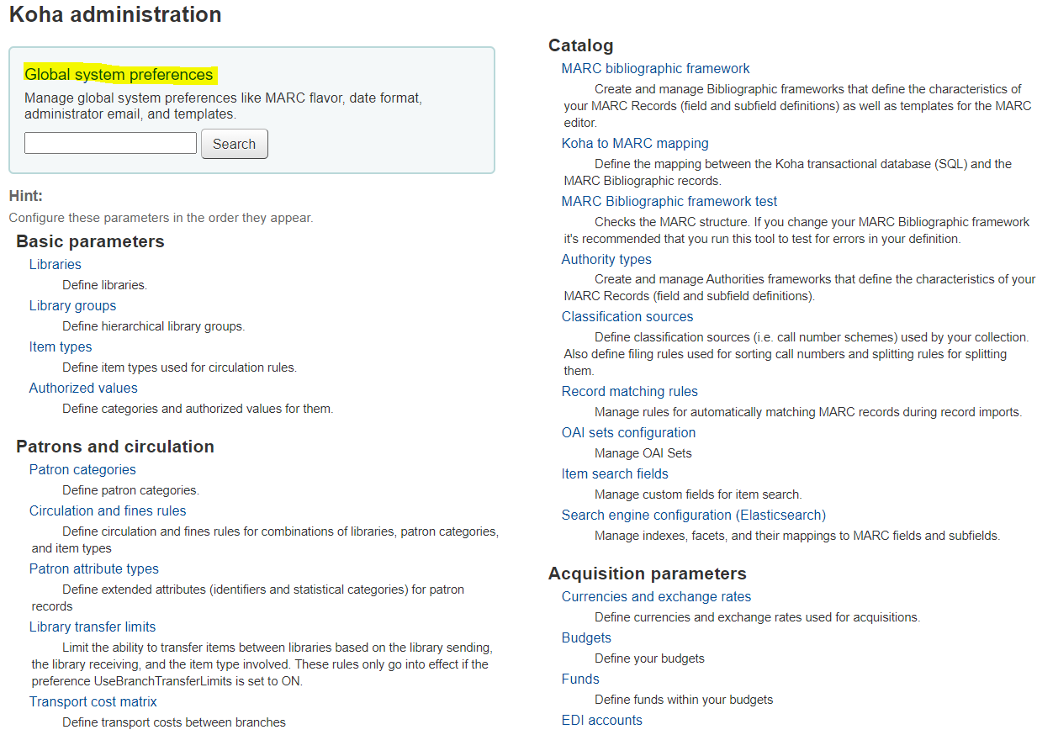Open Transport cost matrix
Viewport: 1037px width, 735px height.
93,701
